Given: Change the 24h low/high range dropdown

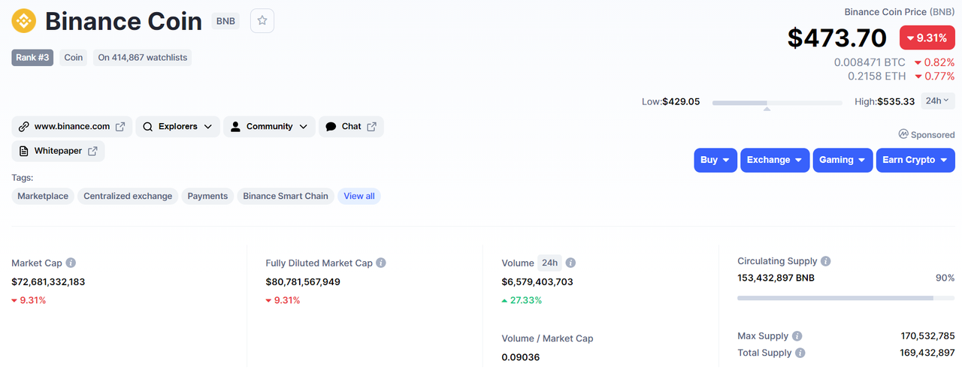Looking at the screenshot, I should pos(938,101).
